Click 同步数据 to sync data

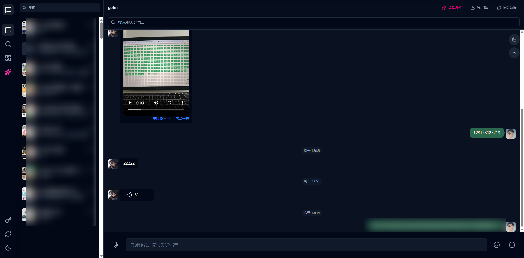tap(507, 7)
